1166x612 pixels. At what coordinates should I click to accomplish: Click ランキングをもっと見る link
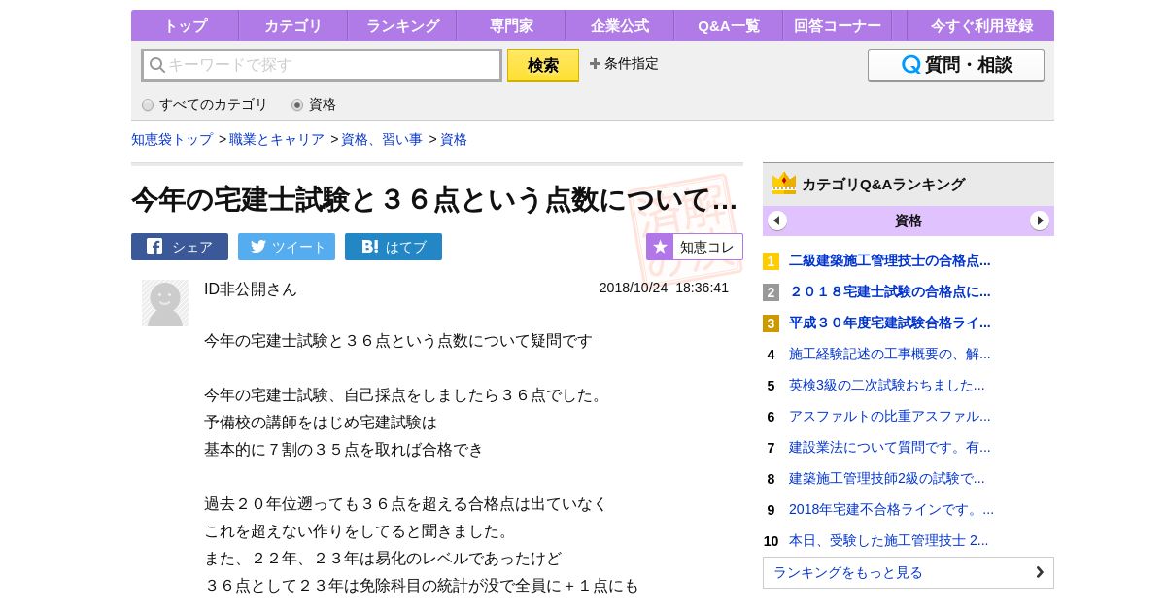coord(909,572)
